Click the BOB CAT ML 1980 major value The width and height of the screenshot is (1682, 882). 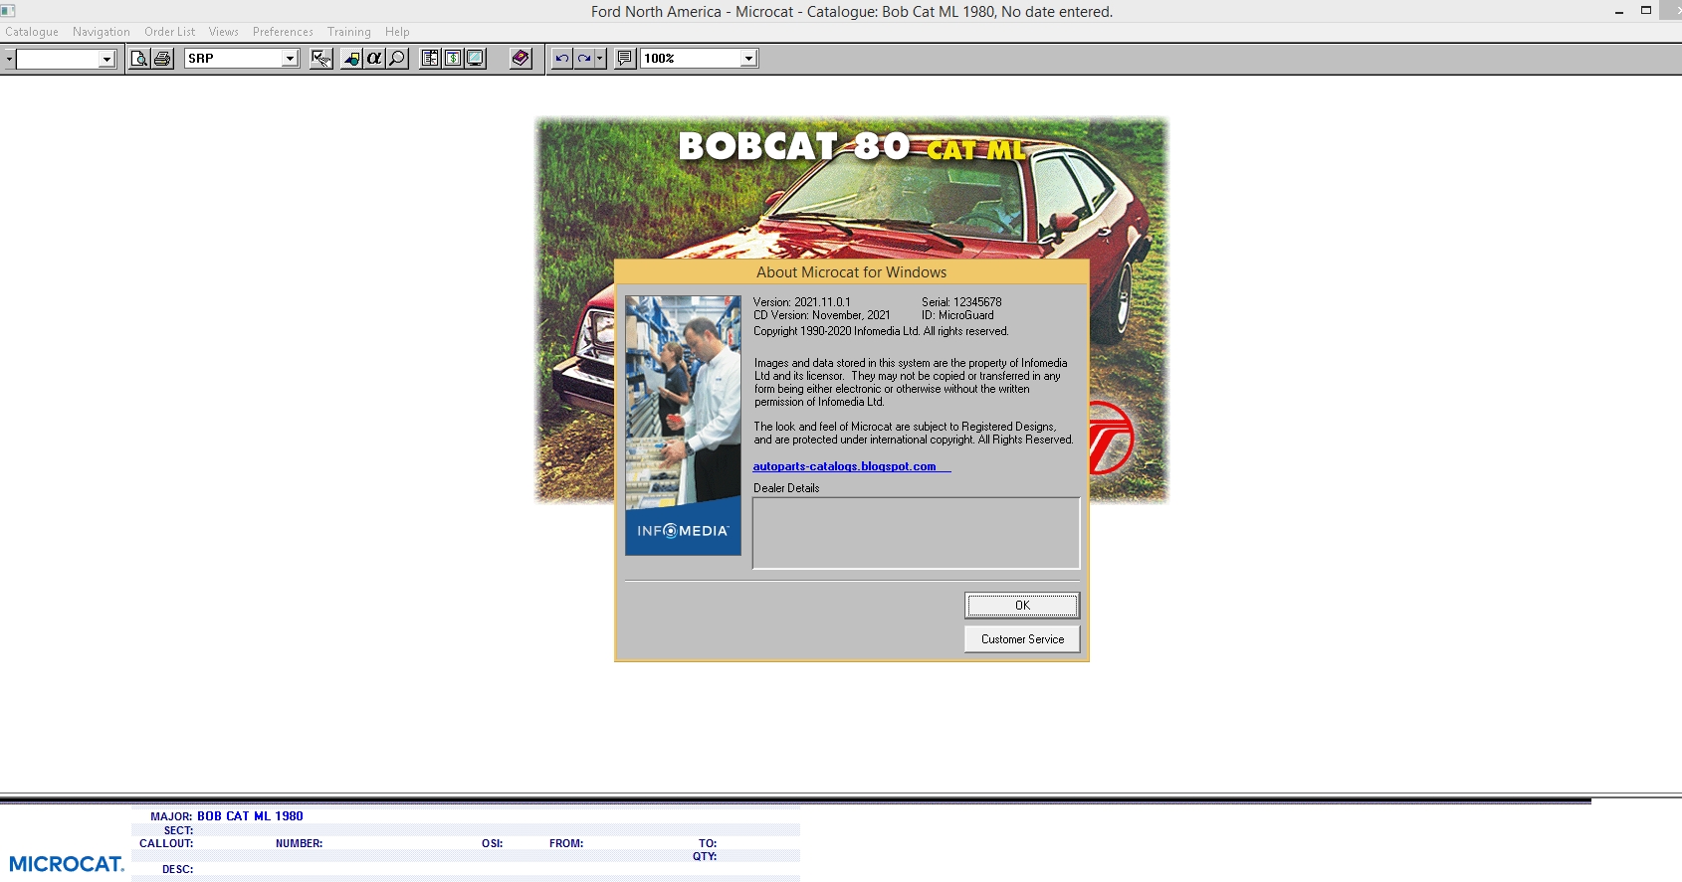pyautogui.click(x=250, y=816)
